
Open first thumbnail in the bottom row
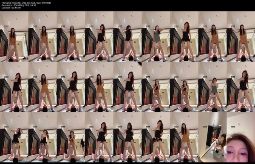pyautogui.click(x=14, y=137)
